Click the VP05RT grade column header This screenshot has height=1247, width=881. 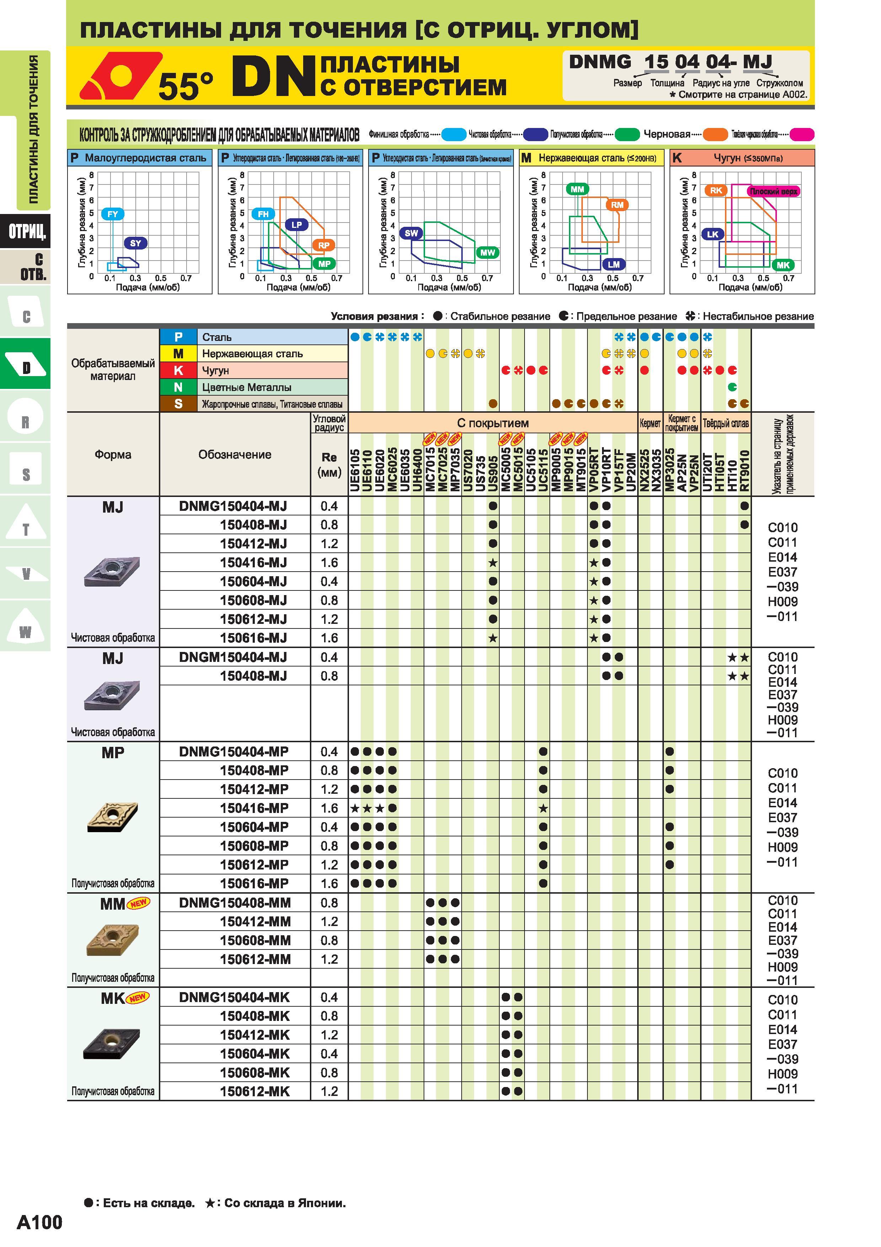[x=594, y=470]
